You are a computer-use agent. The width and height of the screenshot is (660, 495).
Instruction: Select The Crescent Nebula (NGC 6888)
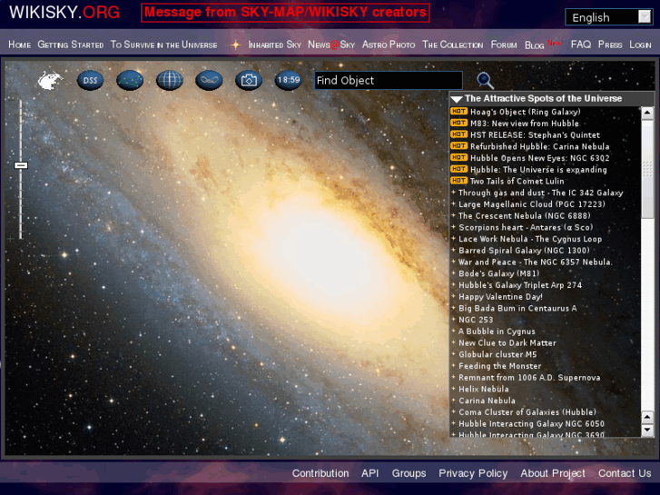click(x=525, y=215)
